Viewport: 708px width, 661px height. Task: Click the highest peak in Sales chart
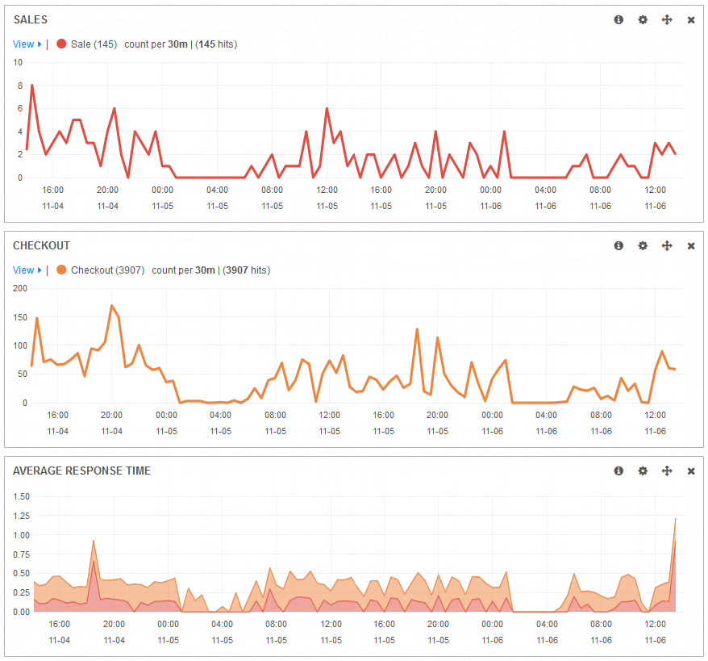(x=32, y=86)
